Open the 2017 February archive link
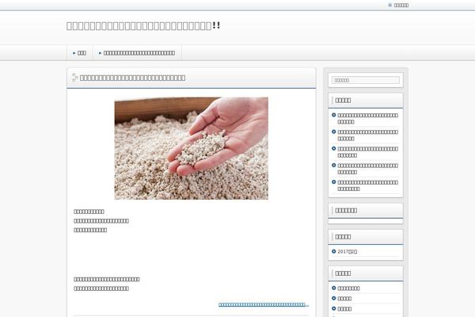 (348, 251)
